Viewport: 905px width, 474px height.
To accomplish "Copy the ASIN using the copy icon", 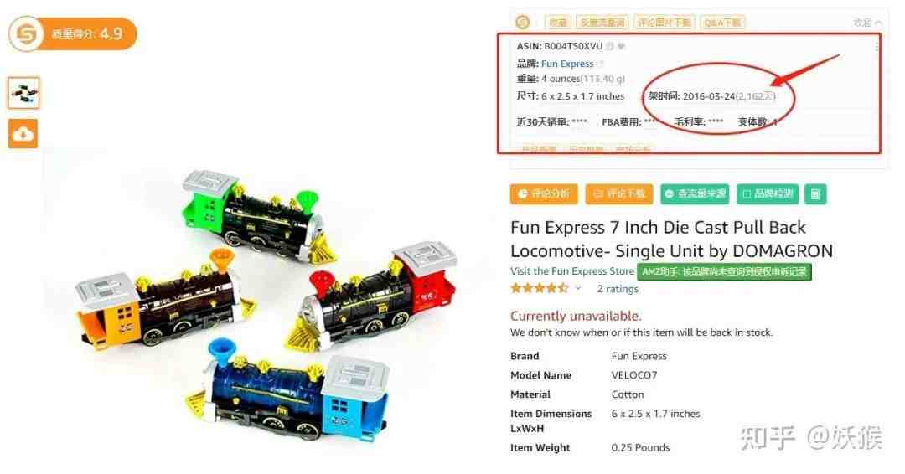I will 610,46.
